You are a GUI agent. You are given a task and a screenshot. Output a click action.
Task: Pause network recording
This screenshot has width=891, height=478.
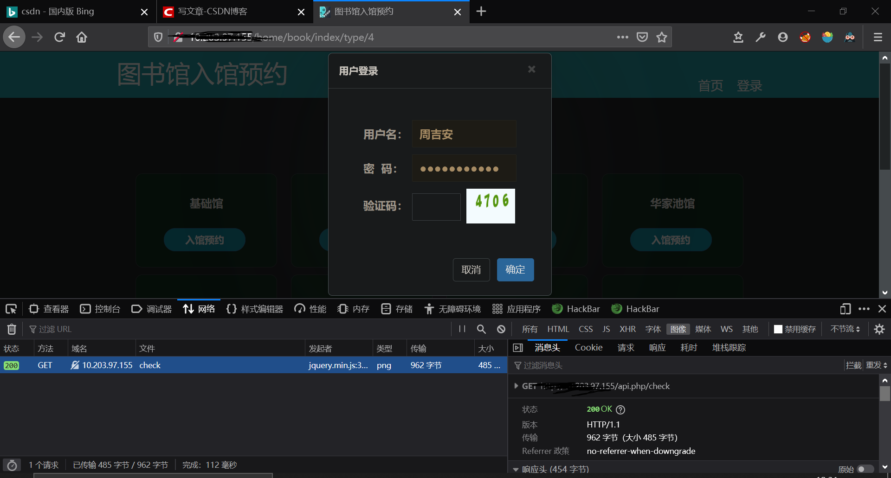point(462,329)
